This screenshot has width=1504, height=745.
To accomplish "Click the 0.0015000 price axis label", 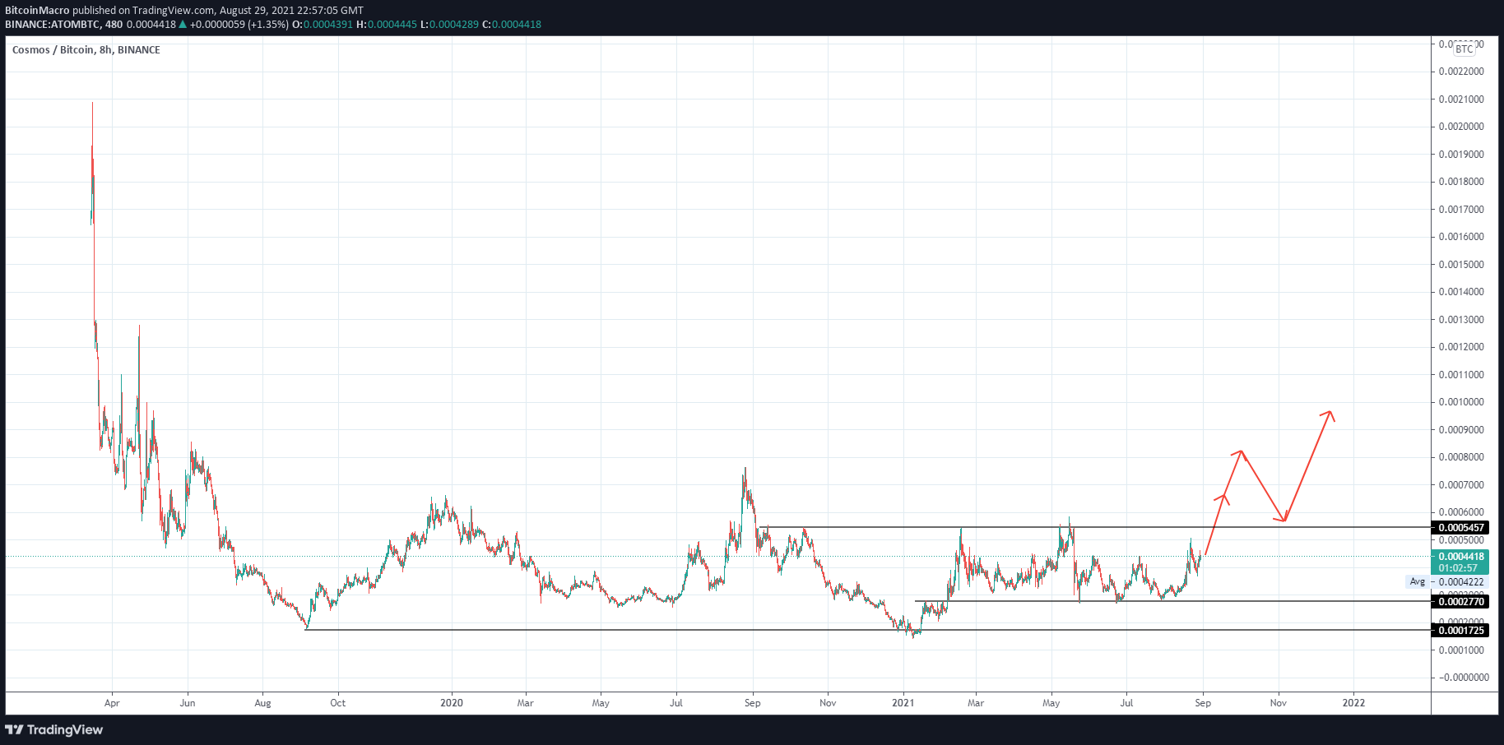I will tap(1461, 265).
